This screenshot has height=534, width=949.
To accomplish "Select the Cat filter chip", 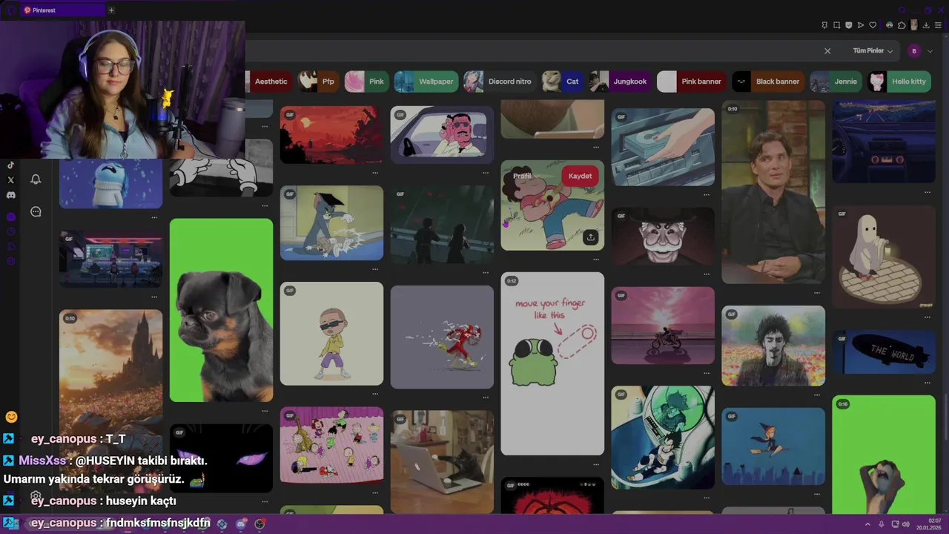I will (x=563, y=82).
